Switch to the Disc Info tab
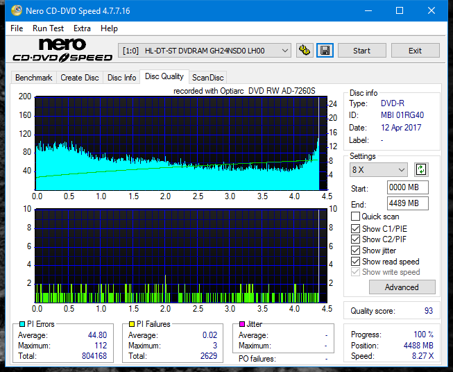Viewport: 453px width, 372px height. click(x=121, y=78)
